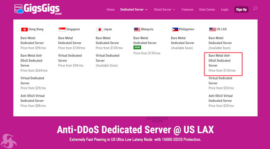Click the pink swirl icon at bottom left
The image size is (270, 149).
tap(8, 141)
